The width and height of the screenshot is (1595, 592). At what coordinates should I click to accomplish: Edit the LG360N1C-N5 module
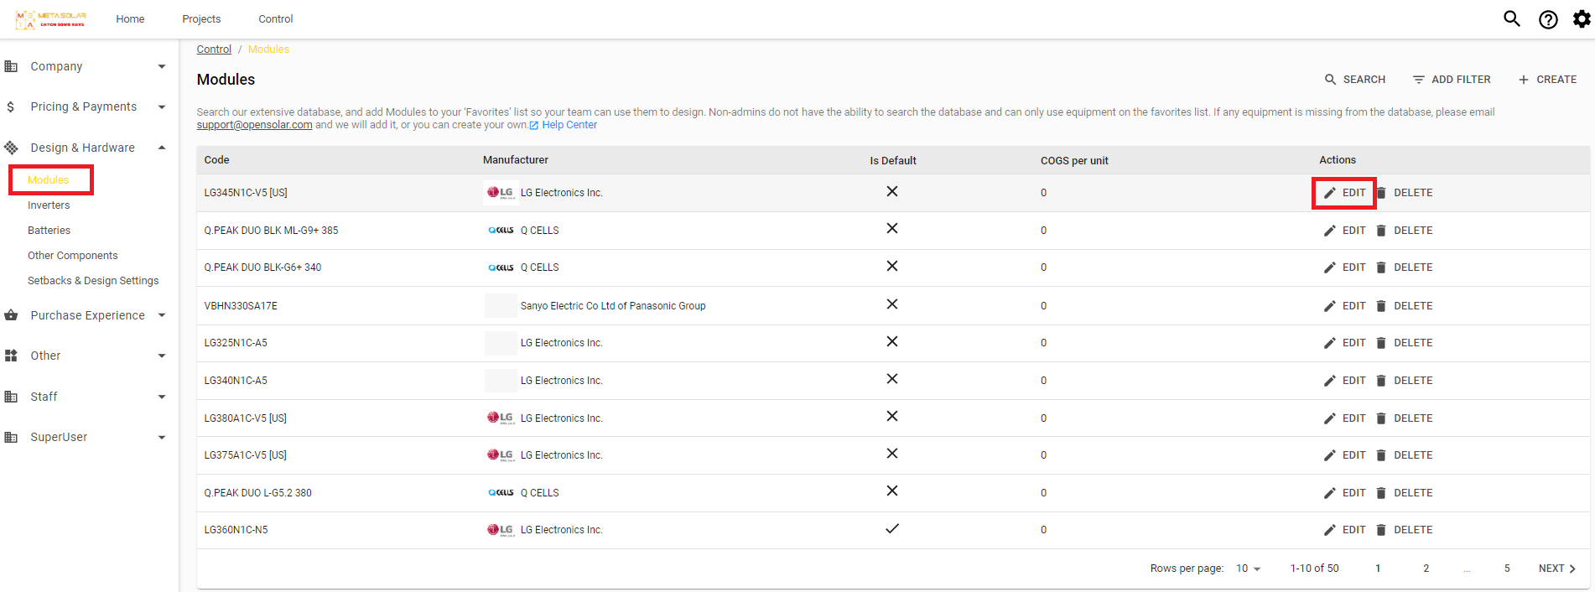pyautogui.click(x=1344, y=530)
